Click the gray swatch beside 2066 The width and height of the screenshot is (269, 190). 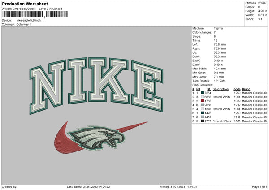pos(203,105)
